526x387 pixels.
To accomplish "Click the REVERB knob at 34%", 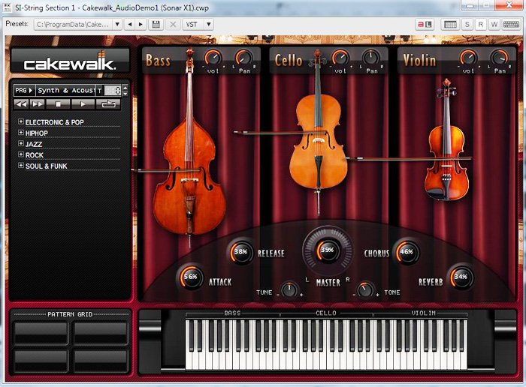I will 461,277.
